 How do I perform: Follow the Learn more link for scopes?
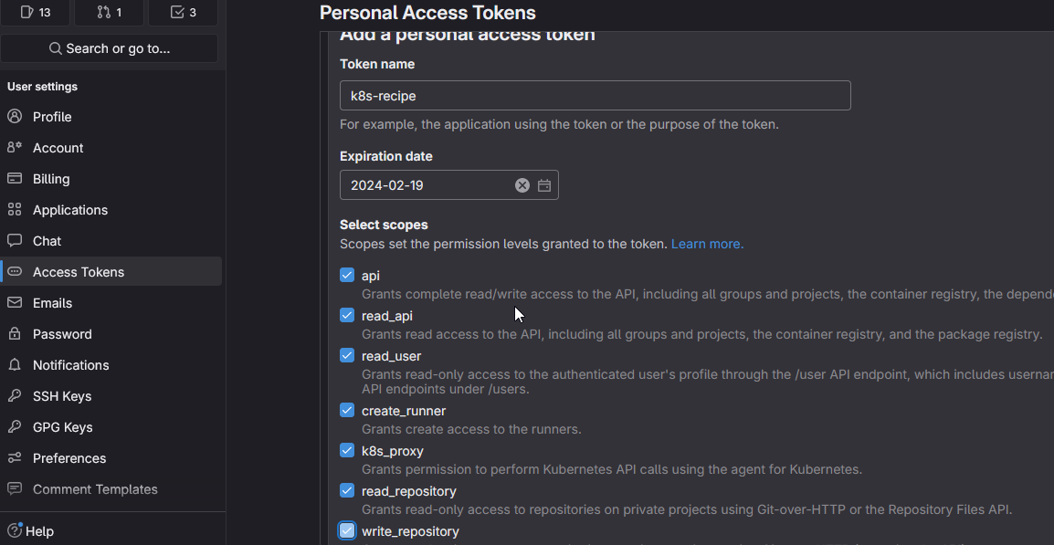(x=707, y=244)
